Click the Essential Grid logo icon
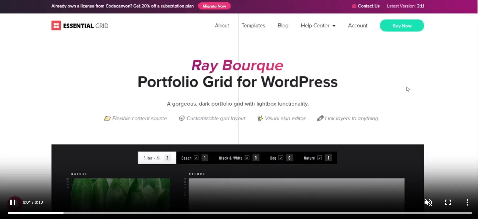Image resolution: width=478 pixels, height=219 pixels. [56, 26]
